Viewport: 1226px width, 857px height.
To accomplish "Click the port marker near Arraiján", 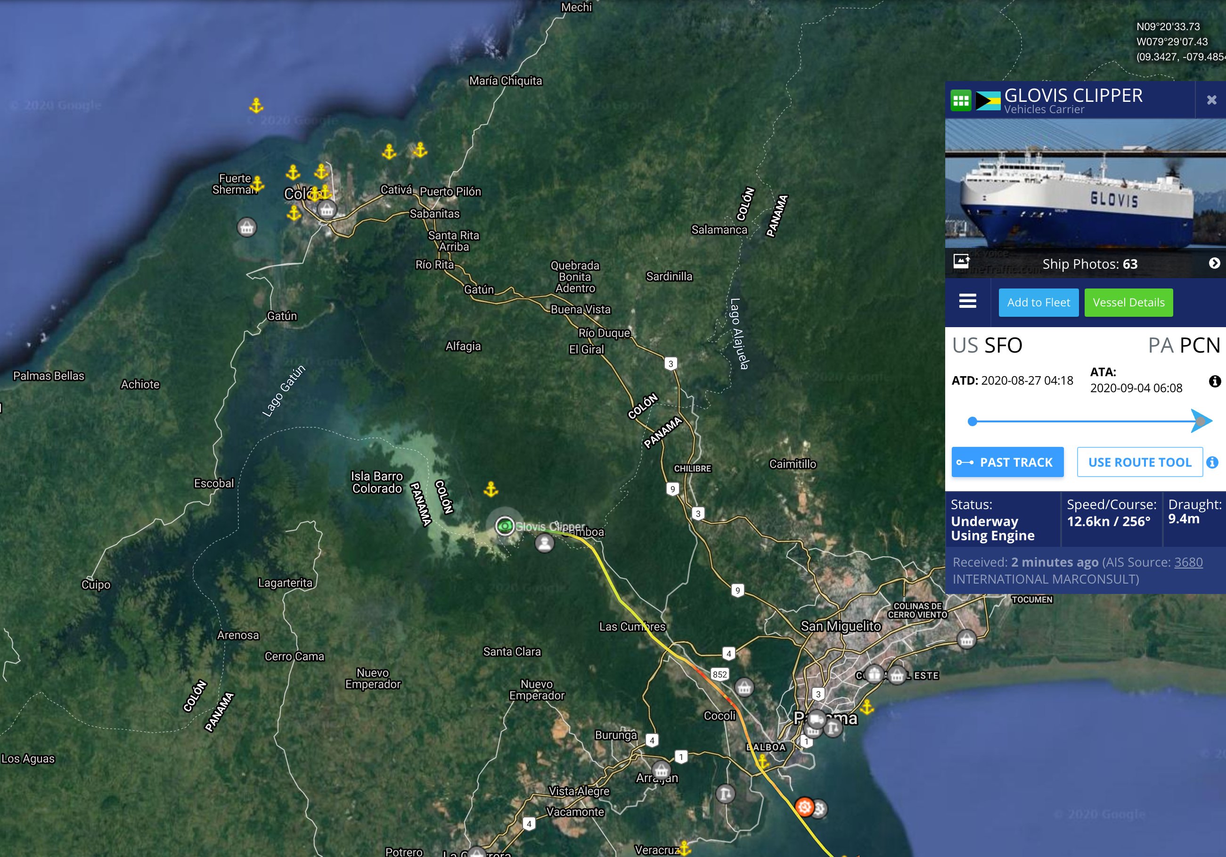I will tap(662, 770).
